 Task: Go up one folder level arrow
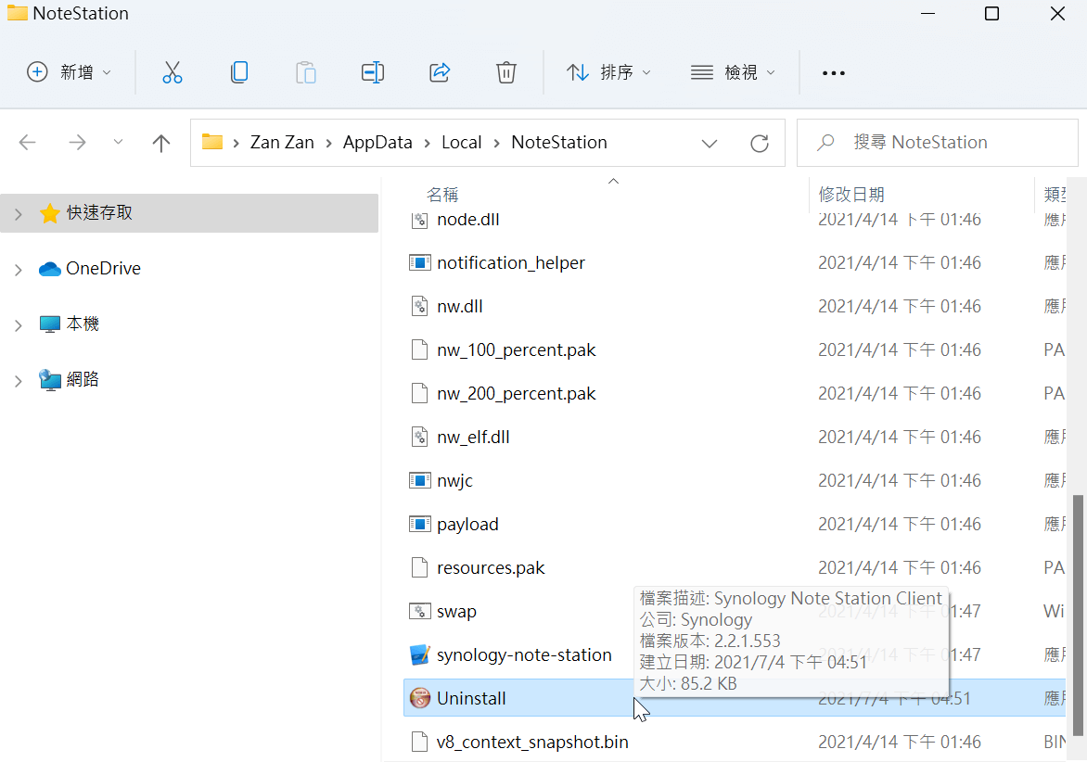[x=160, y=143]
